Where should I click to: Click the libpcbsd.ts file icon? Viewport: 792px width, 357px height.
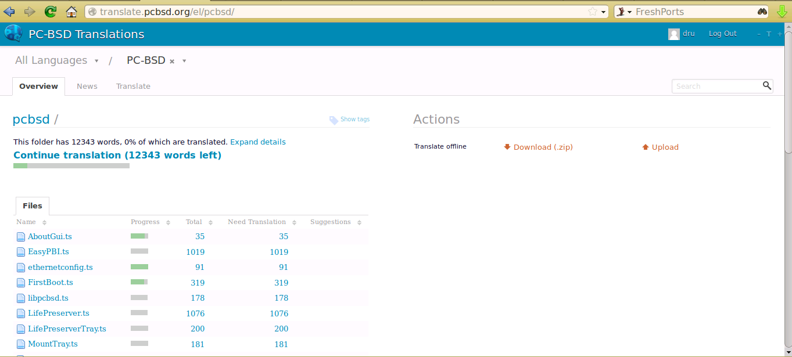(21, 298)
